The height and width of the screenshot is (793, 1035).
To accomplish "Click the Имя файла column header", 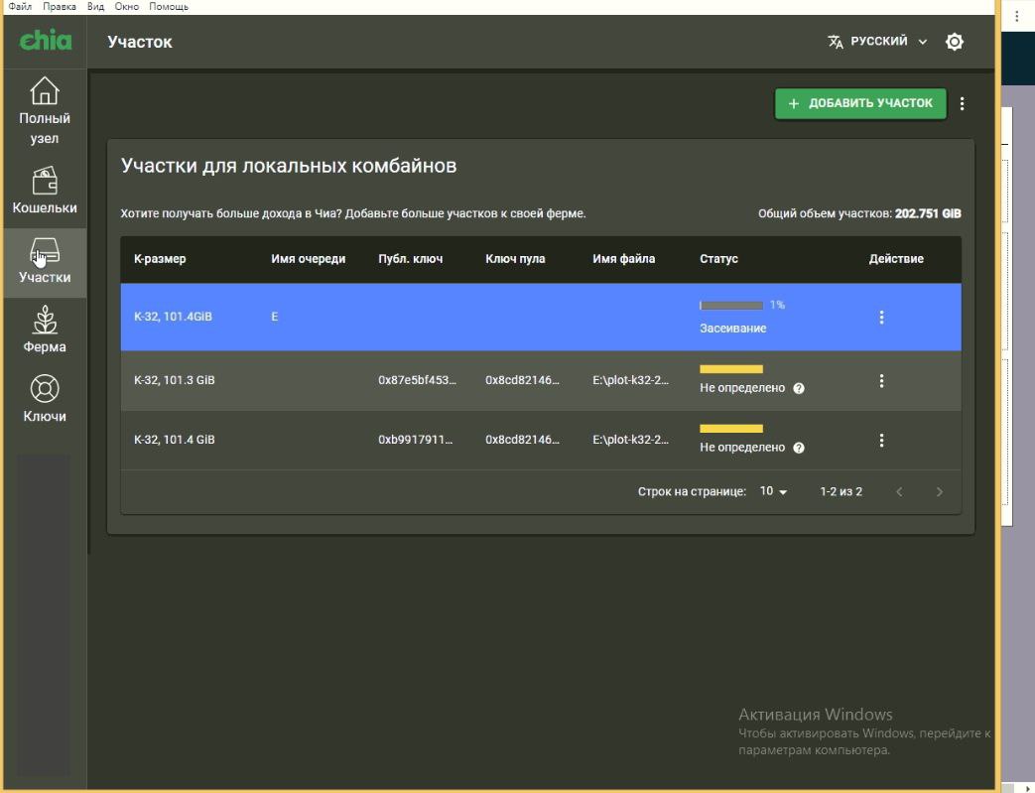I will pos(624,259).
